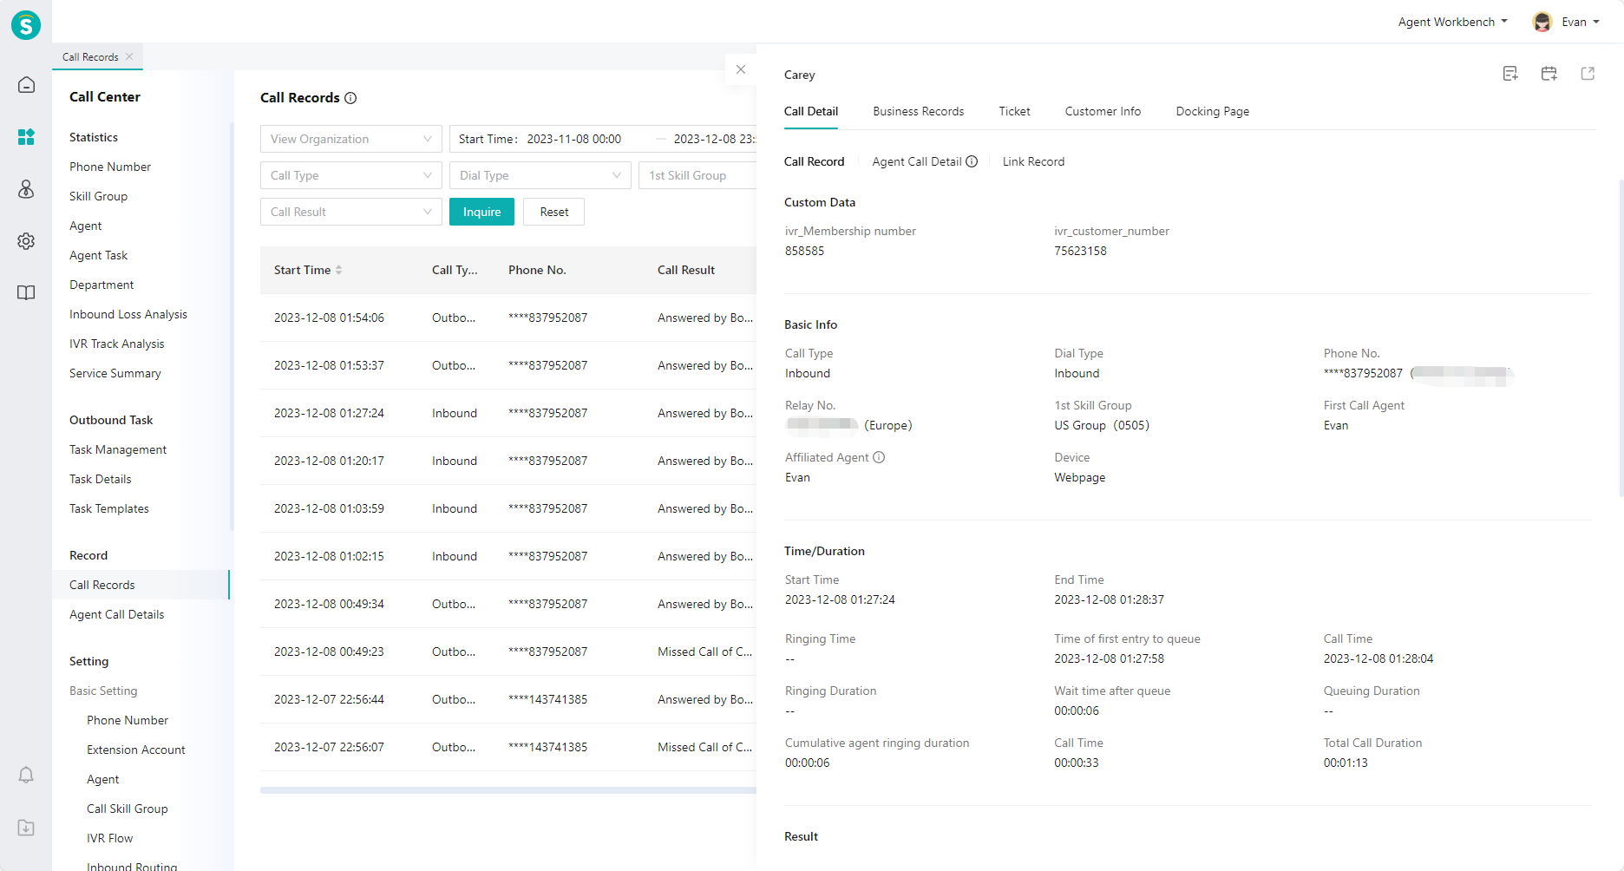Click the Inquire button
1624x871 pixels.
[481, 212]
